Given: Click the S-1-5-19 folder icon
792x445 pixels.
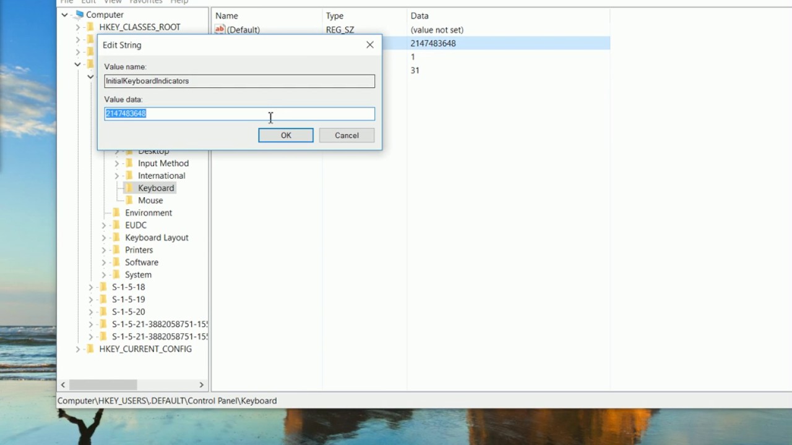Looking at the screenshot, I should point(103,299).
